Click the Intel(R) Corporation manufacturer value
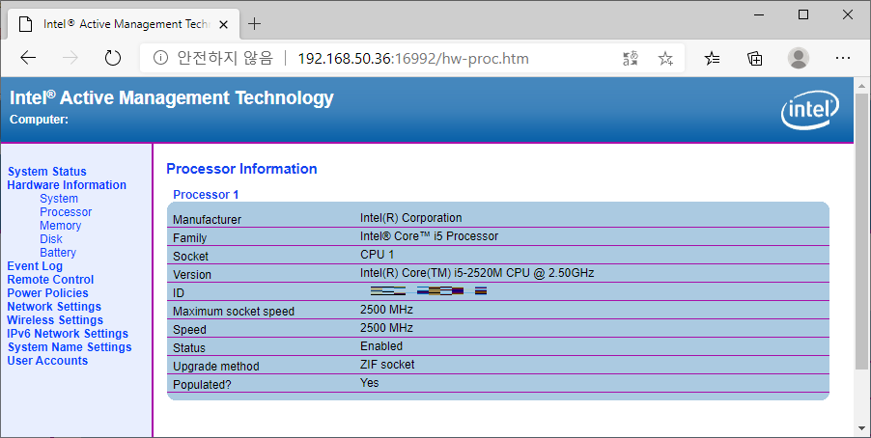The image size is (871, 438). [410, 218]
